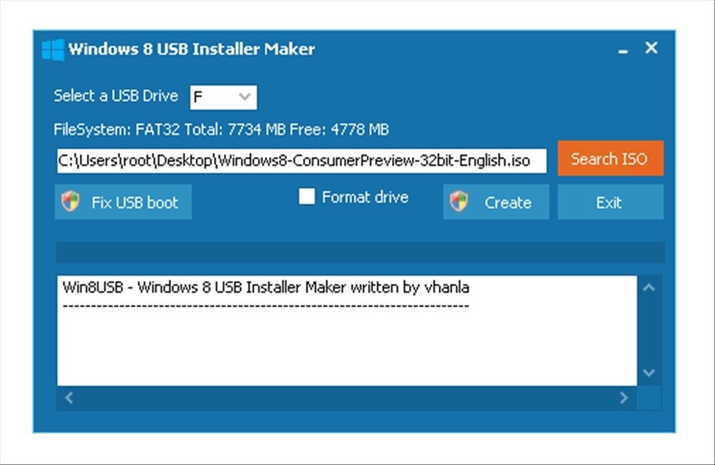Click the log scroll left arrow
Screen dimensions: 715x465
coord(69,398)
